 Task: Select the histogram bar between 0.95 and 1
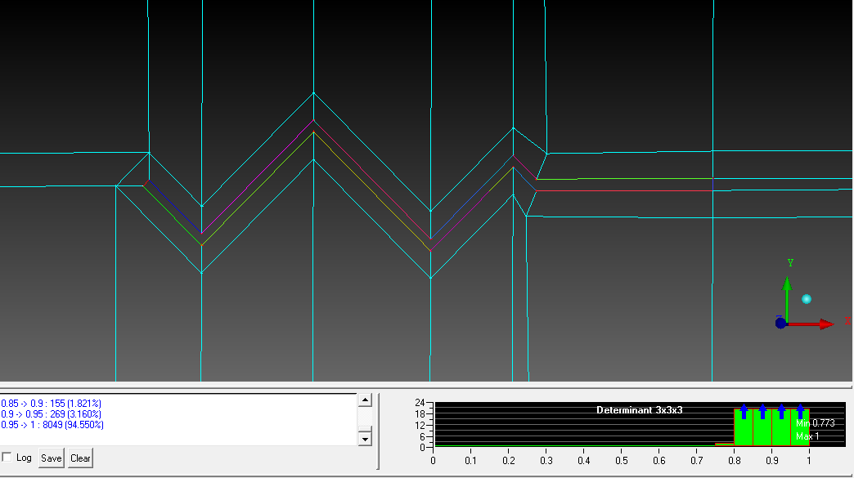coord(800,427)
